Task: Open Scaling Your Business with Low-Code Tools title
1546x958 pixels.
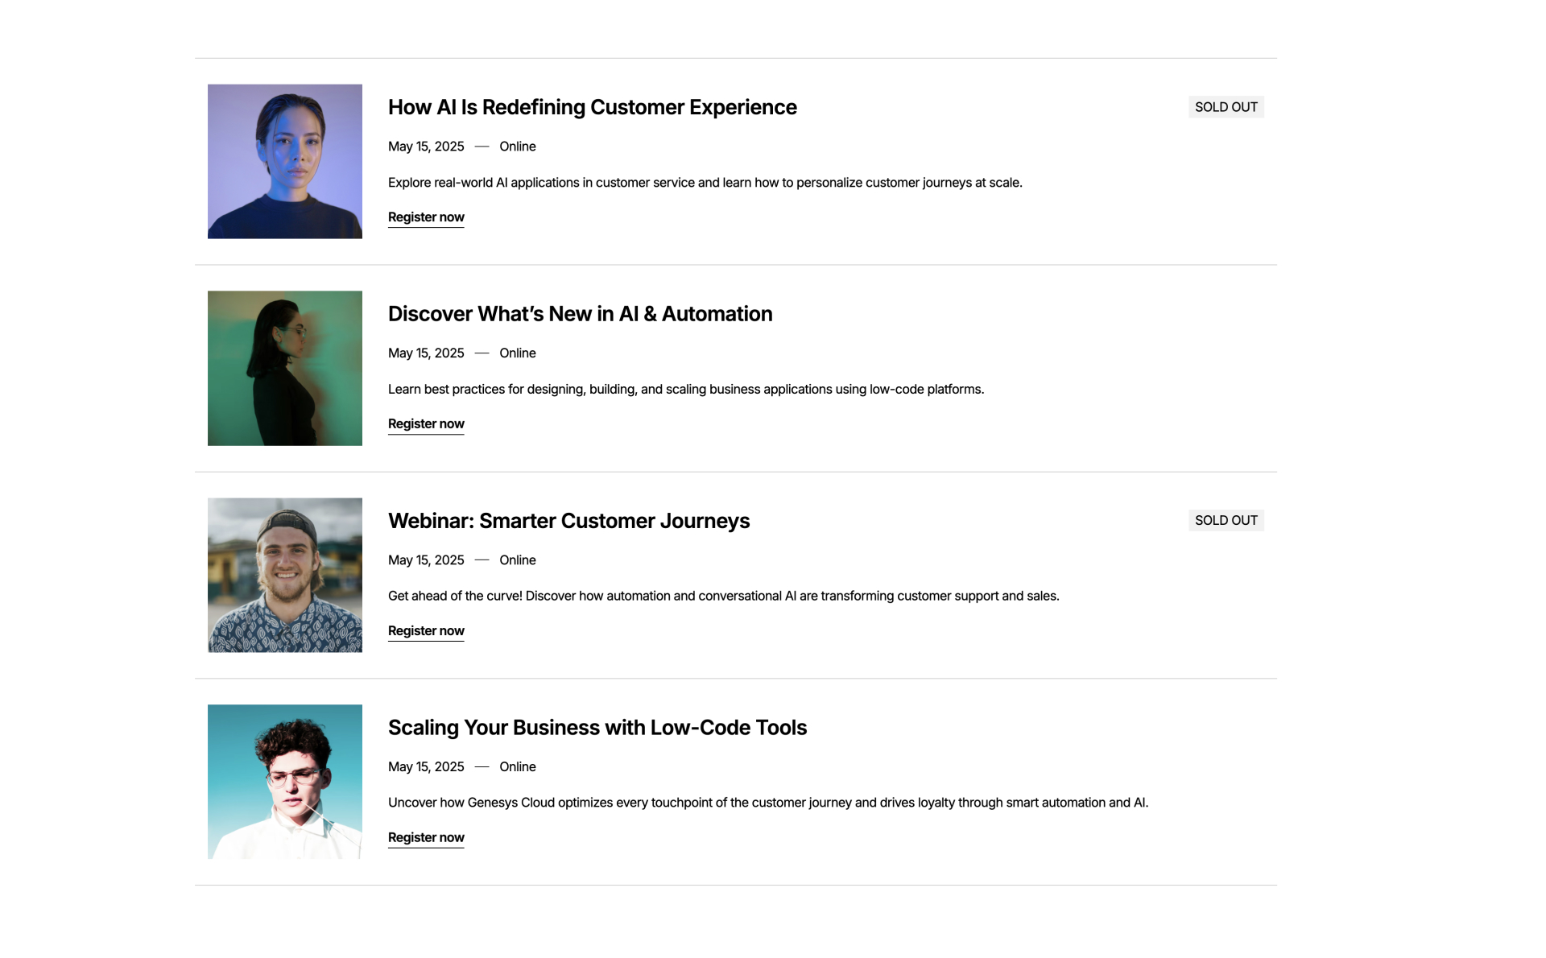Action: 597,728
